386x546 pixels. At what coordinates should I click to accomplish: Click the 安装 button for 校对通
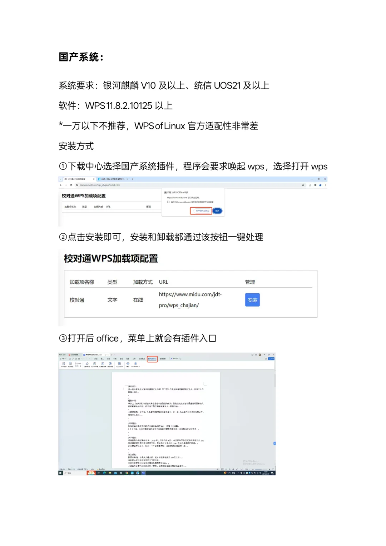252,300
